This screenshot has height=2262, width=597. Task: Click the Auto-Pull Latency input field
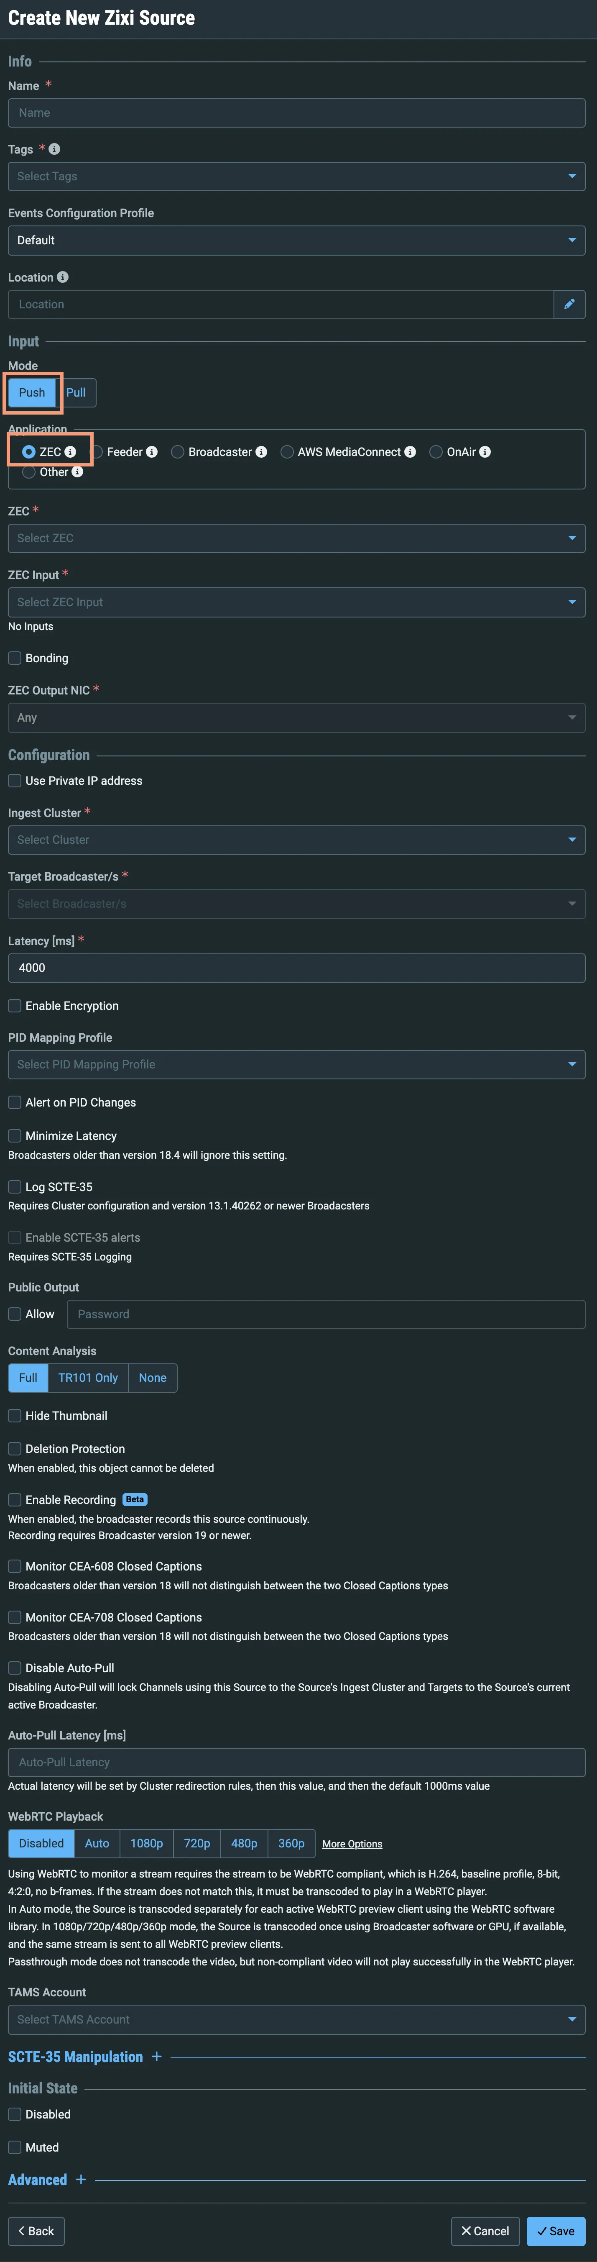pyautogui.click(x=297, y=1762)
